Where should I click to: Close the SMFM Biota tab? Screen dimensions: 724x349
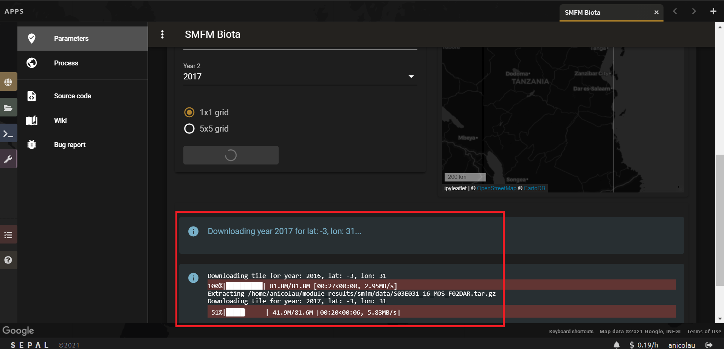coord(656,12)
